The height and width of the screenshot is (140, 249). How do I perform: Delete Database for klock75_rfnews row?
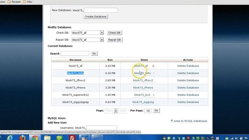188,87
